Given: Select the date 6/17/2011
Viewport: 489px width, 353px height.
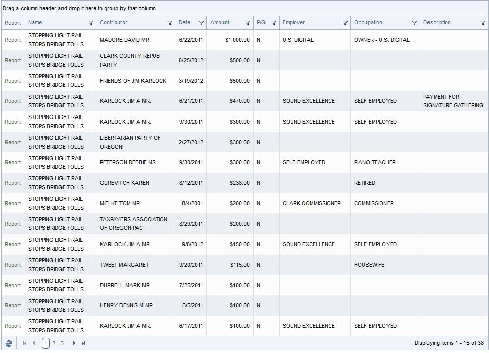Looking at the screenshot, I should click(191, 326).
